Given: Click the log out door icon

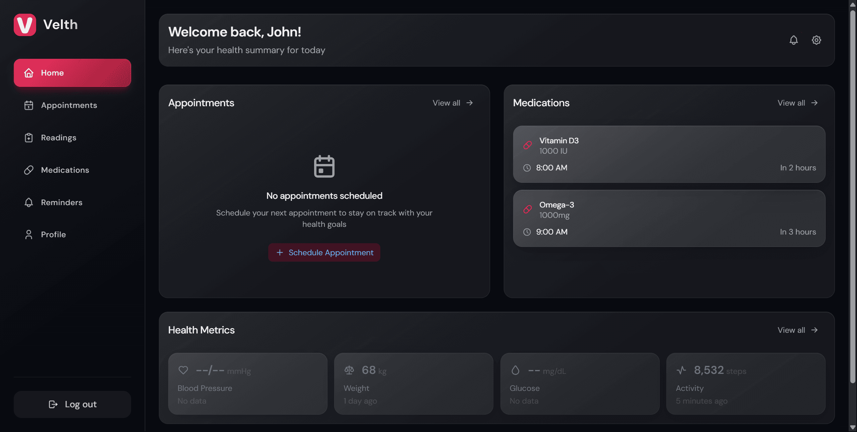Looking at the screenshot, I should click(x=53, y=404).
